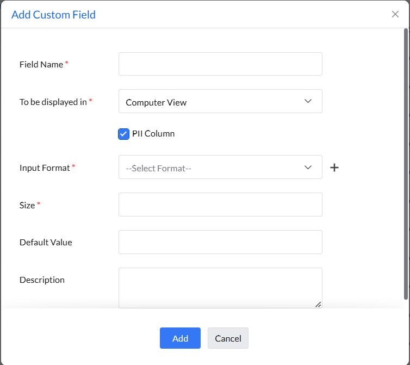Click the chevron arrow in Computer View box
This screenshot has height=365, width=410.
(x=308, y=101)
